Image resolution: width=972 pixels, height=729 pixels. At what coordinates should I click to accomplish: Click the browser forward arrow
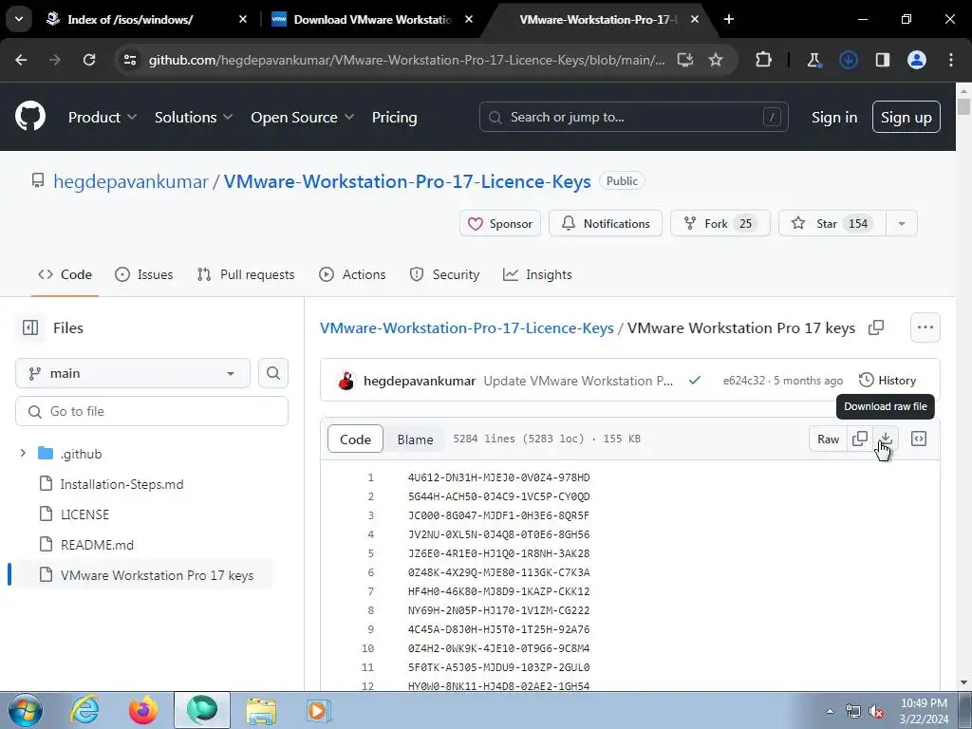tap(55, 60)
